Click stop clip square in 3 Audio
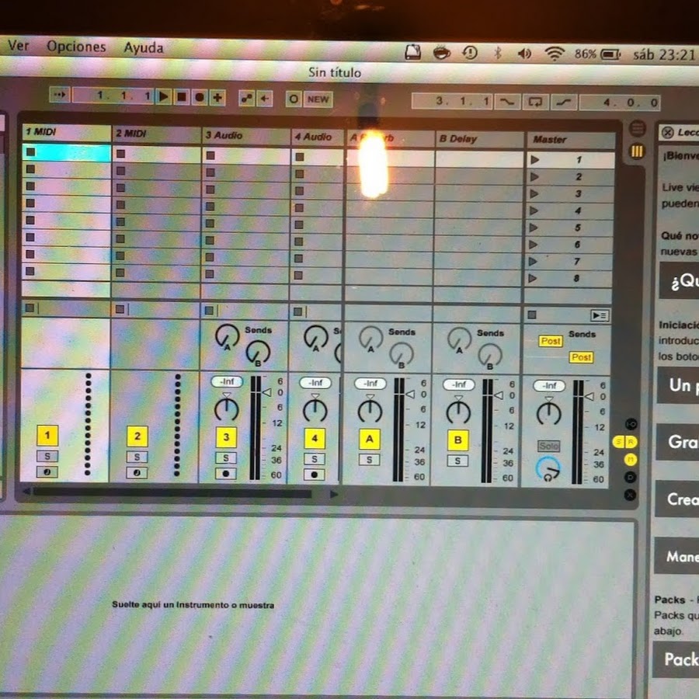 point(210,310)
